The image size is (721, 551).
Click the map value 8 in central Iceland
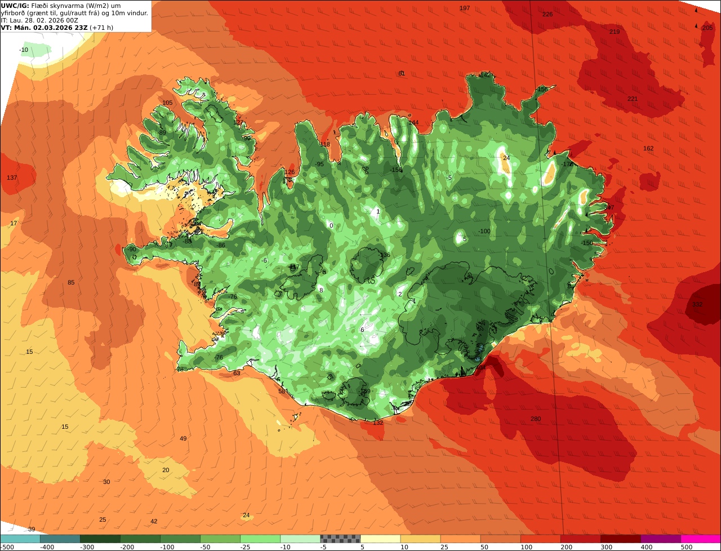tap(321, 290)
